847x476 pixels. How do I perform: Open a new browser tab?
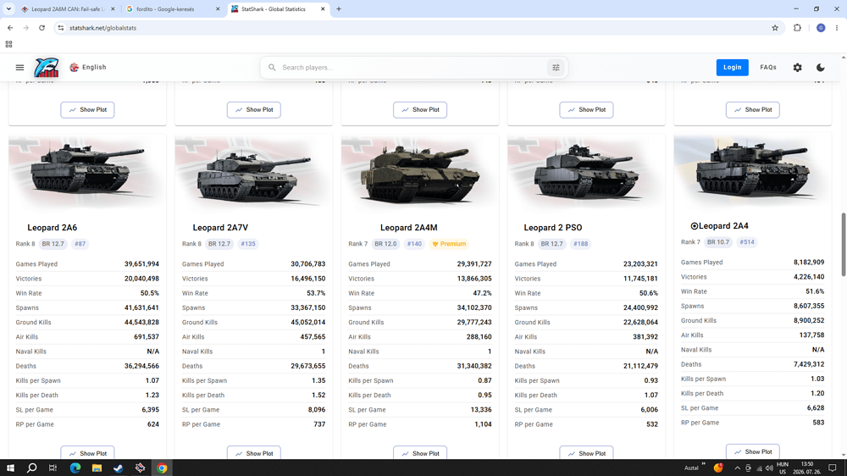tap(339, 9)
